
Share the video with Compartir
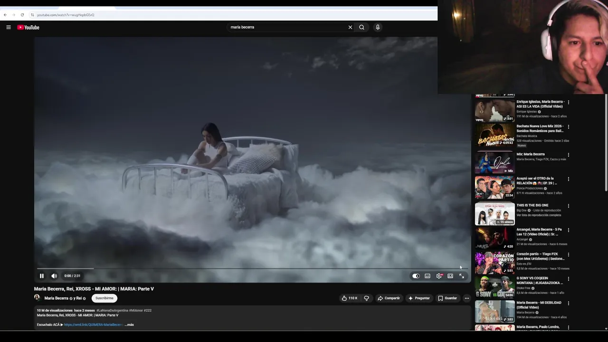(389, 298)
